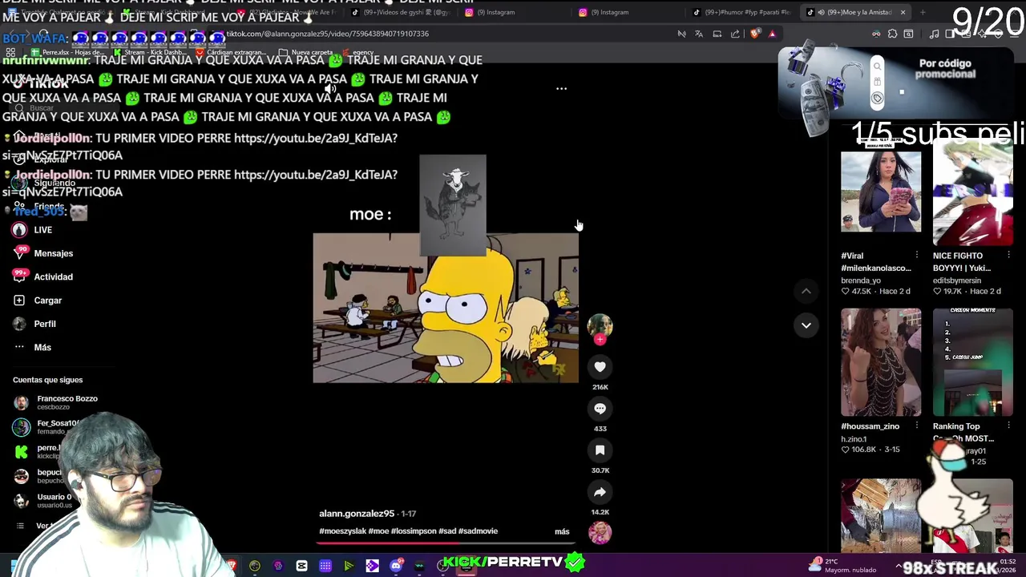This screenshot has height=577, width=1026.
Task: Click the browser share page icon
Action: [735, 34]
